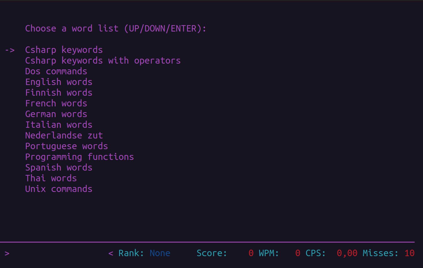Select Spanish words list
423x268 pixels.
click(59, 168)
